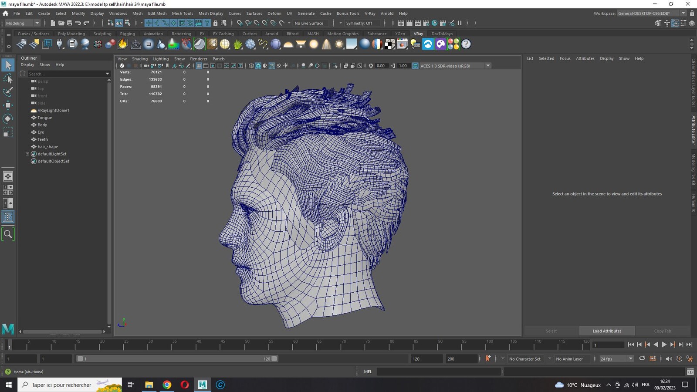697x392 pixels.
Task: Activate the Lasso select tool
Action: [8, 78]
